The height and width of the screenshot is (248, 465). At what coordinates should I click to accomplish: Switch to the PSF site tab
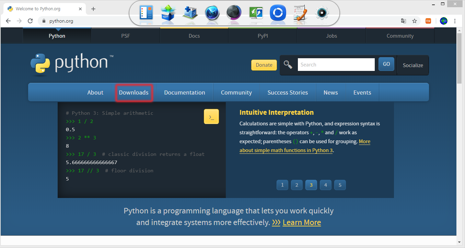click(x=126, y=36)
